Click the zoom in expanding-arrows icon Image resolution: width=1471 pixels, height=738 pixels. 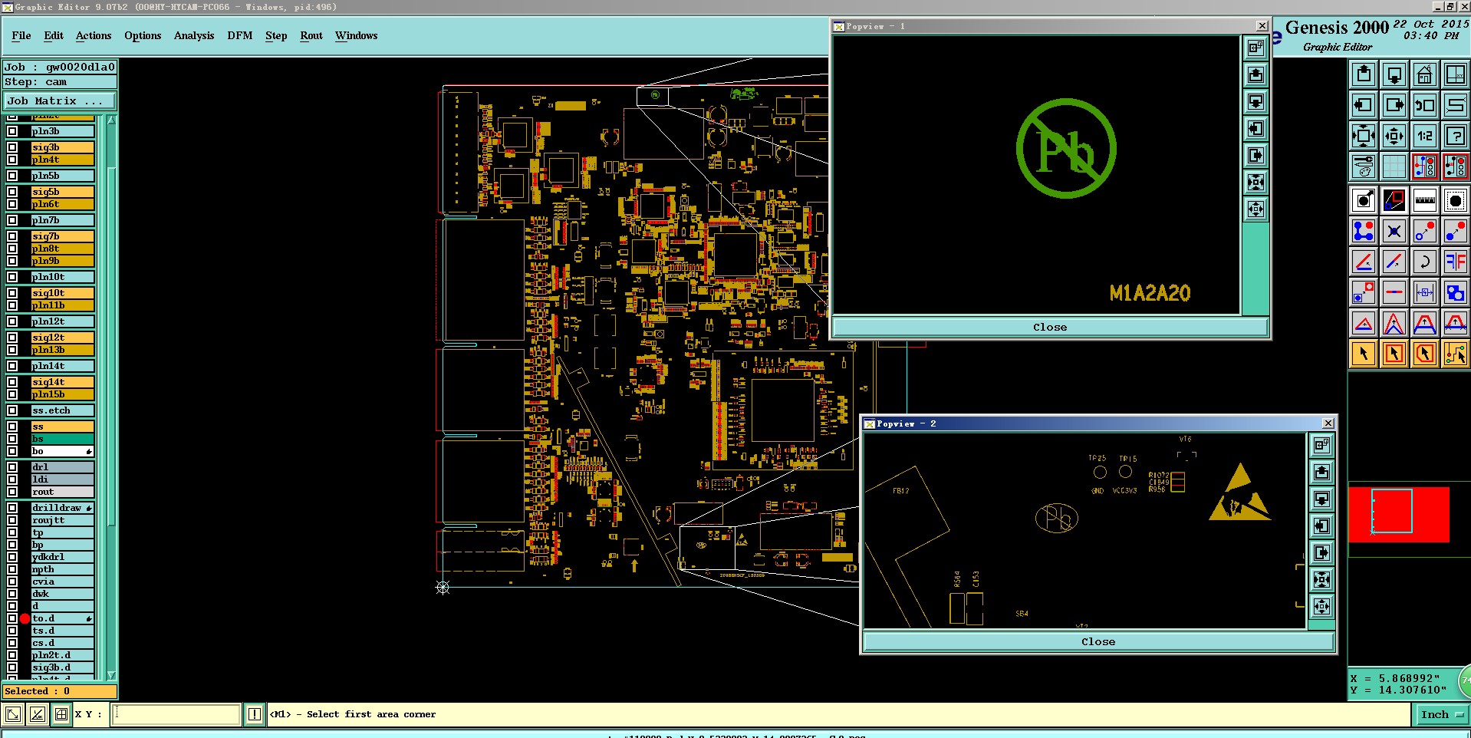click(x=1364, y=136)
